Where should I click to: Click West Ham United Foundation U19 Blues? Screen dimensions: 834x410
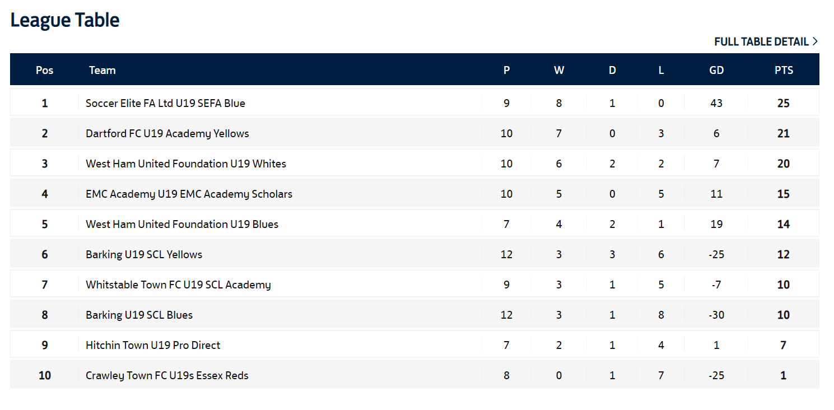(x=181, y=224)
